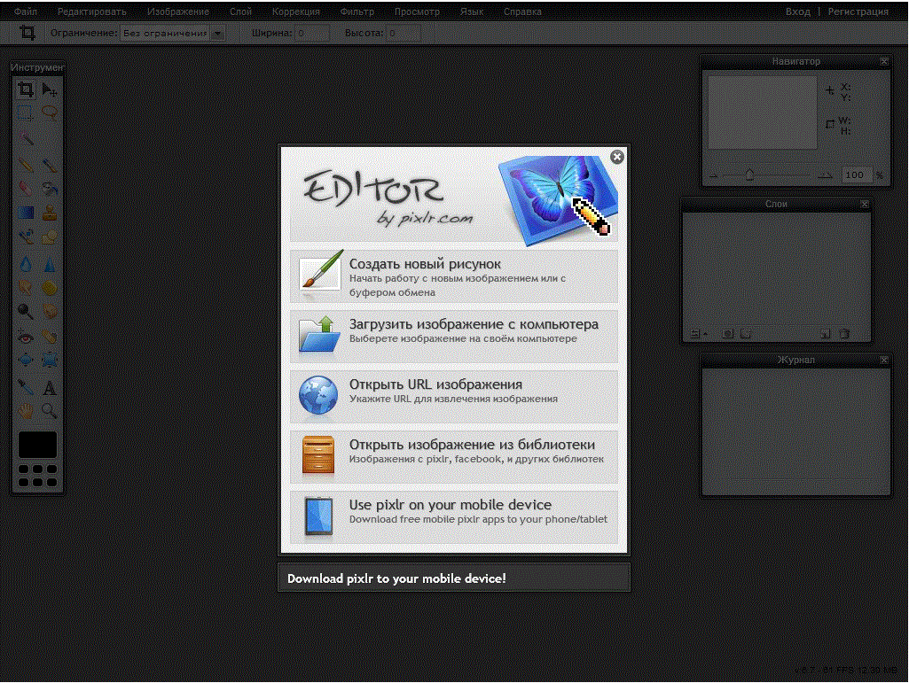Close the Editor welcome dialog
Image resolution: width=909 pixels, height=683 pixels.
617,157
